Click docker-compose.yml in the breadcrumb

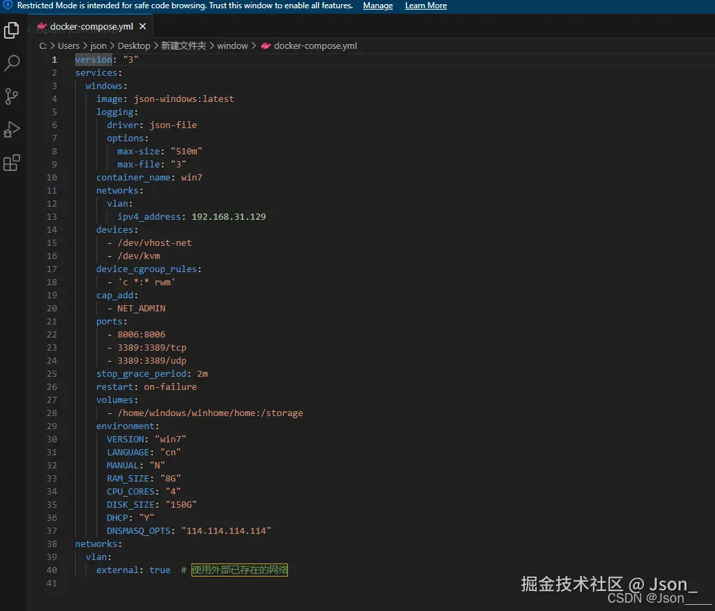(315, 45)
